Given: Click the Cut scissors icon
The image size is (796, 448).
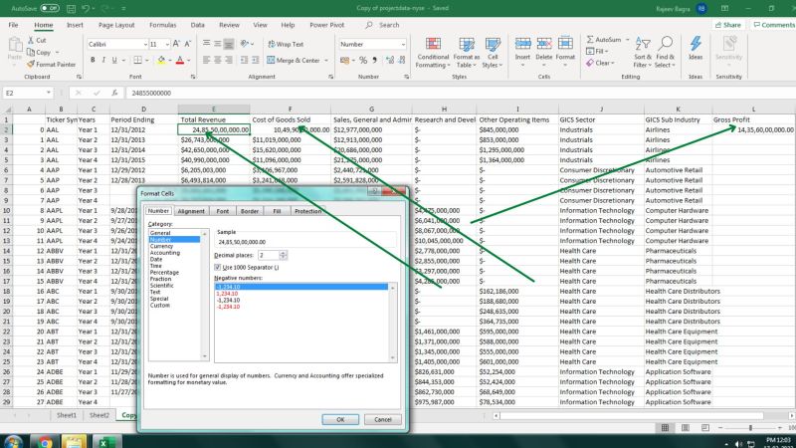Looking at the screenshot, I should 31,40.
